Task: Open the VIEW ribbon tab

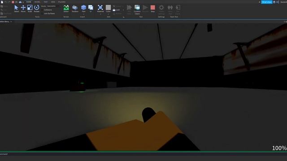Action: coord(53,2)
